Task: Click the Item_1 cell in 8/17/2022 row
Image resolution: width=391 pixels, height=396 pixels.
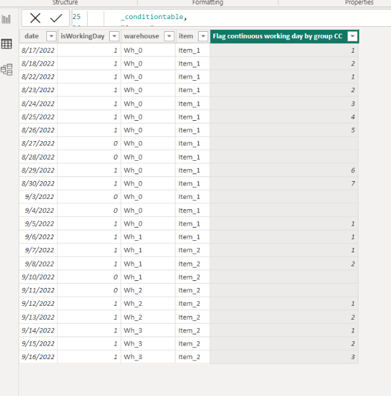Action: [x=192, y=50]
